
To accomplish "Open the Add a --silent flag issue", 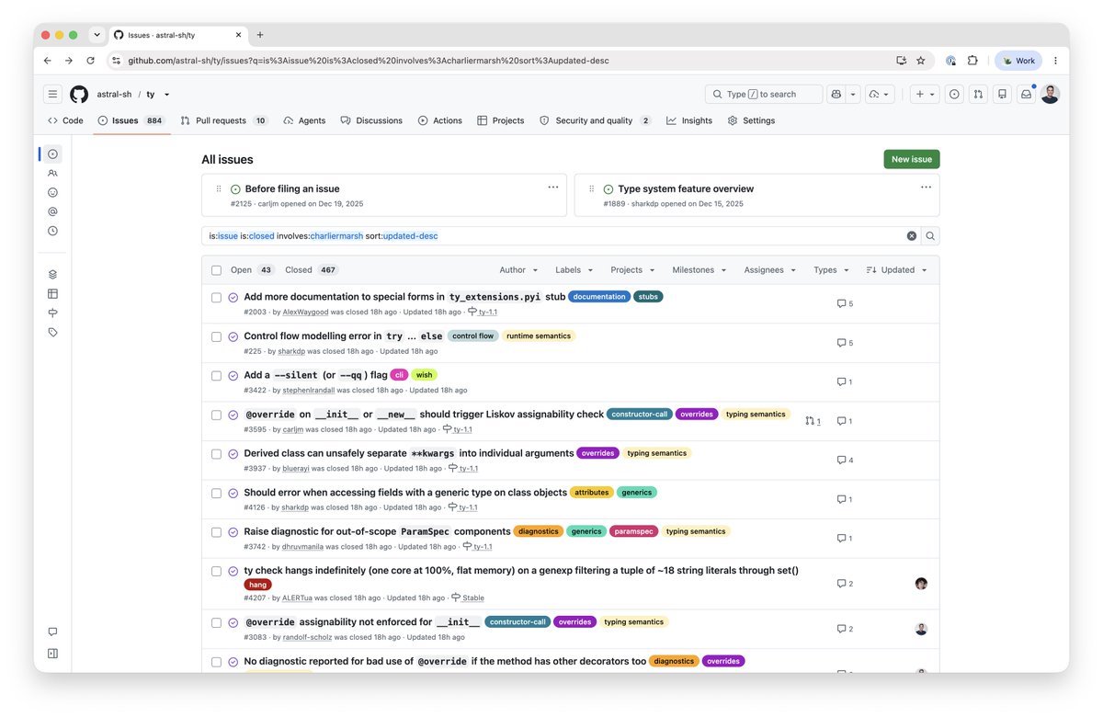I will click(315, 375).
